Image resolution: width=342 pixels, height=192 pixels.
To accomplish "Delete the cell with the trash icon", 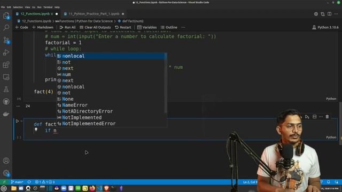I will coord(327,117).
